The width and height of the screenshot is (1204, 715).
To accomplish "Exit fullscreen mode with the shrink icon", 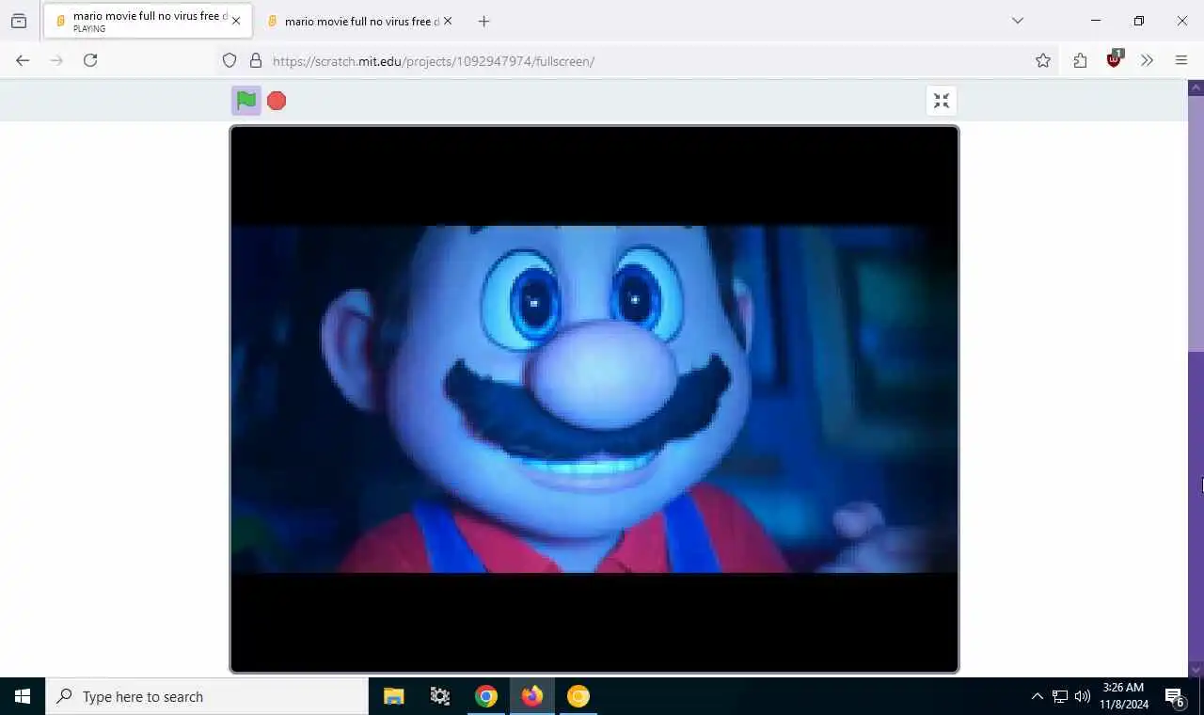I will click(x=942, y=101).
